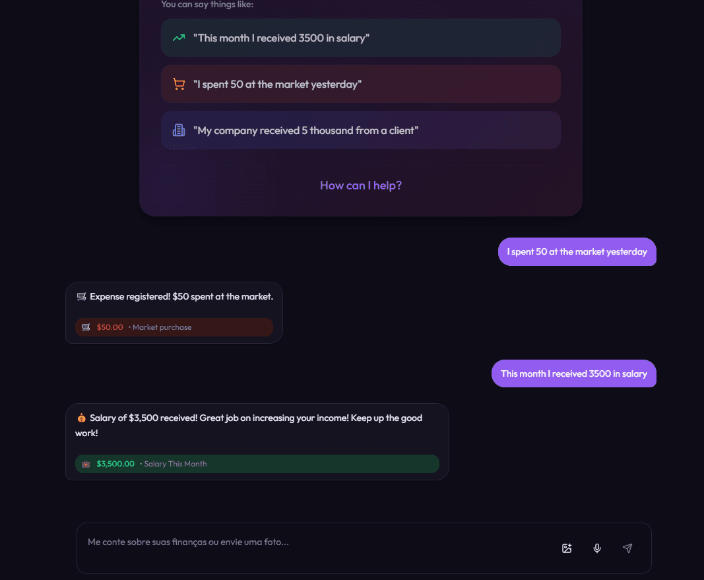Choose the "I spent 50 at the market yesterday" suggestion
This screenshot has width=704, height=580.
[360, 84]
